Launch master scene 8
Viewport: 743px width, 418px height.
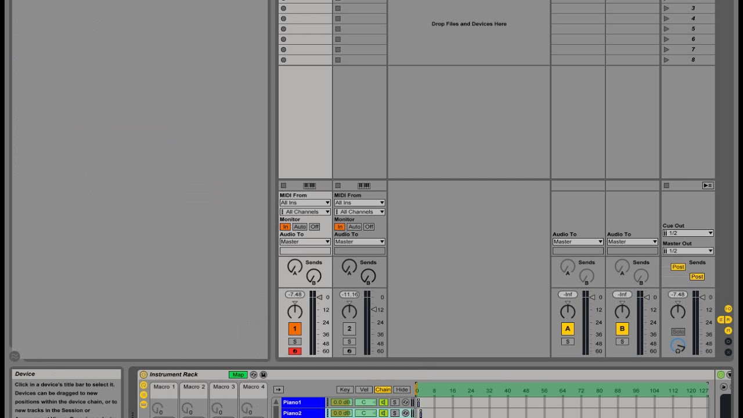point(666,60)
